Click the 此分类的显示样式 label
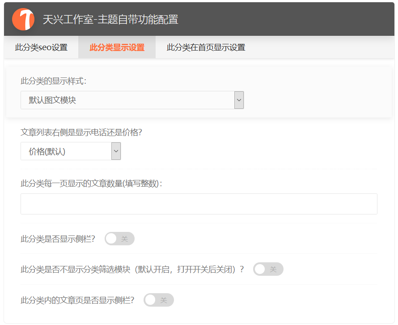Viewport: 398px width, 325px height. (54, 81)
